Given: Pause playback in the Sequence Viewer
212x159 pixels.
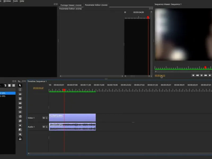Looking at the screenshot, I should [x=201, y=75].
